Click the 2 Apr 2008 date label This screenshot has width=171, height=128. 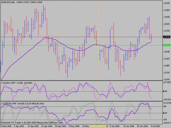19,126
